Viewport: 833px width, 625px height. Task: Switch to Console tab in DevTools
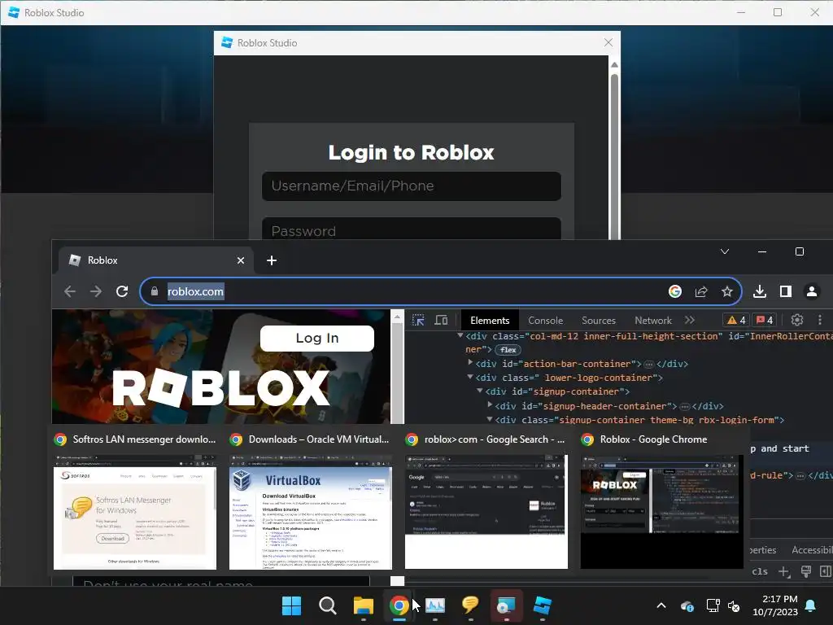coord(545,321)
